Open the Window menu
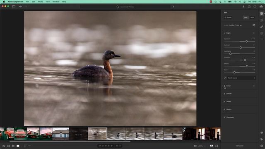265x149 pixels. [x=56, y=2]
